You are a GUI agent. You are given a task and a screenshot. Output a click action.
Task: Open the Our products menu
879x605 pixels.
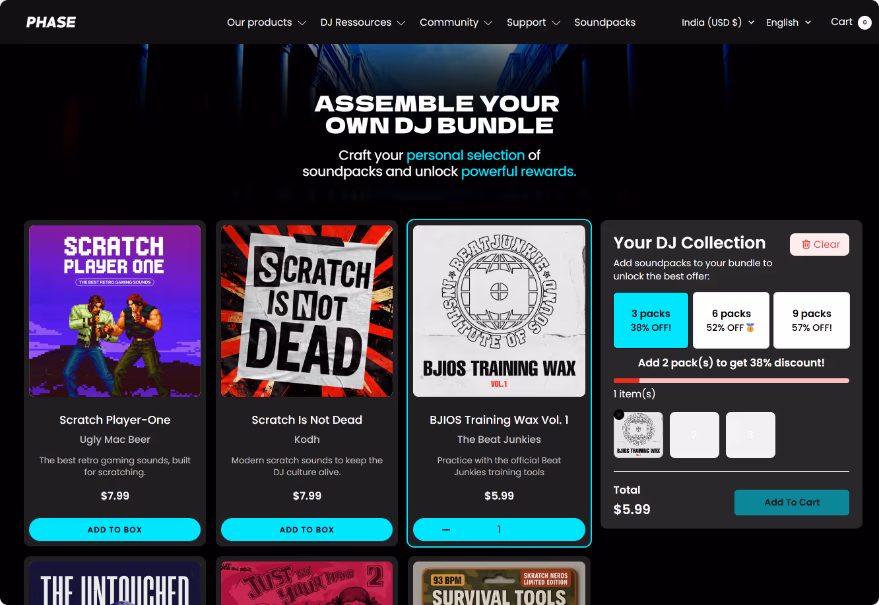coord(267,22)
